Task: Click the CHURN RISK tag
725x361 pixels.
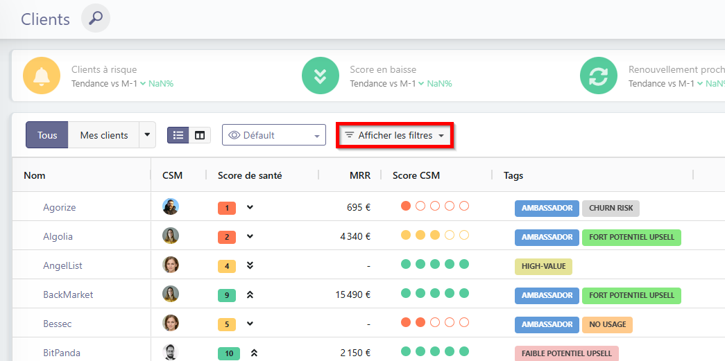Action: tap(611, 208)
